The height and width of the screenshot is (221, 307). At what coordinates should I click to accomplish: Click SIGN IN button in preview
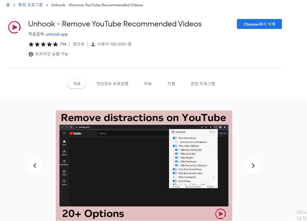point(222,133)
